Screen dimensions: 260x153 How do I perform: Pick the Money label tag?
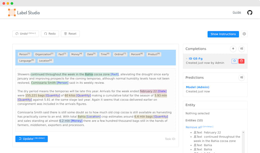(x=76, y=55)
